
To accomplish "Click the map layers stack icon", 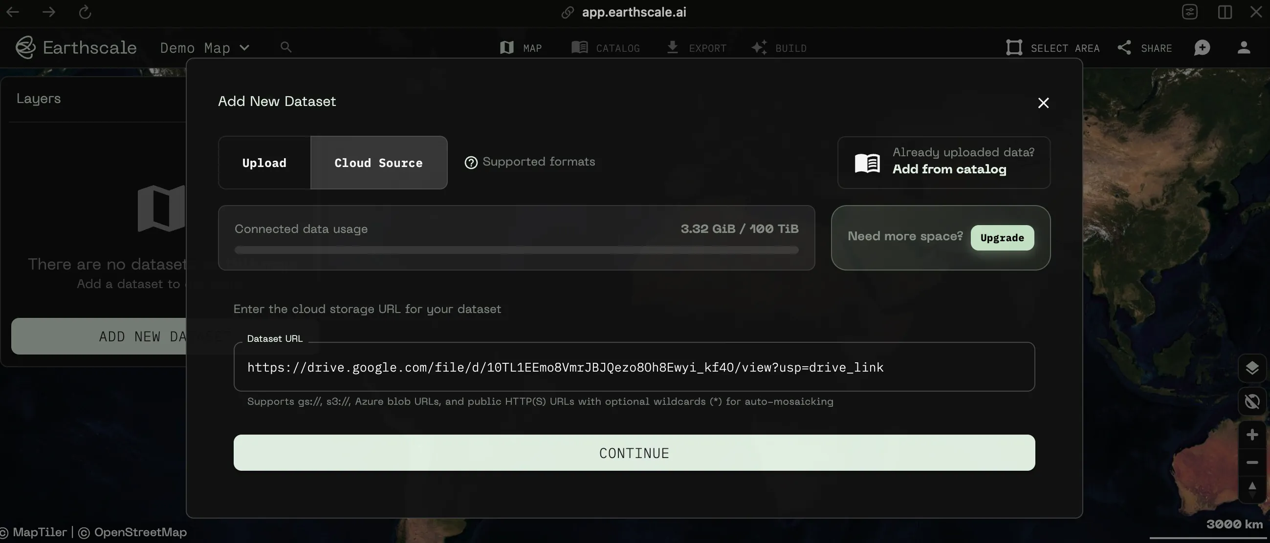I will click(x=1252, y=368).
